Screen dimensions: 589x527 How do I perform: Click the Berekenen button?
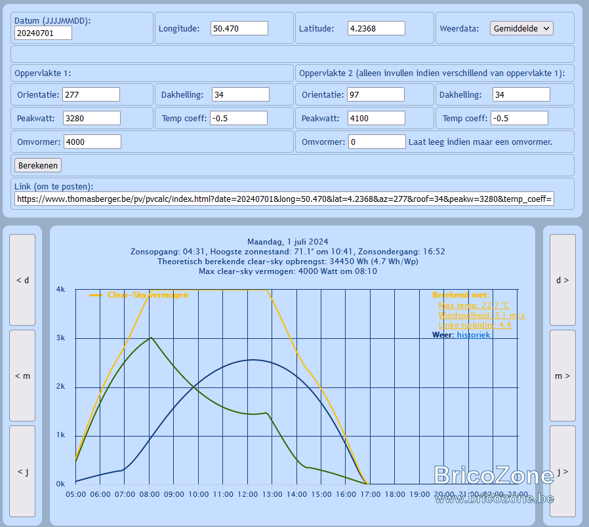click(38, 166)
